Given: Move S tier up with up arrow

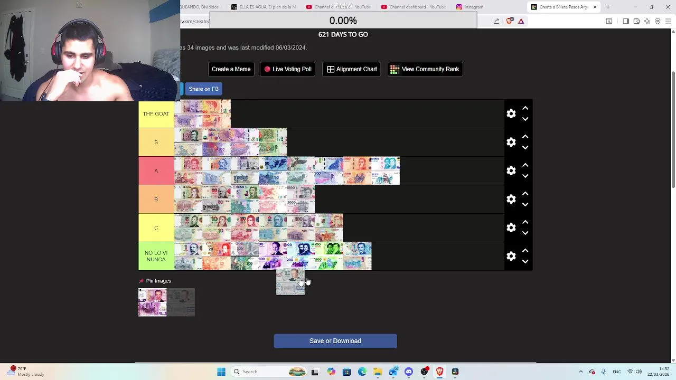Looking at the screenshot, I should 525,136.
